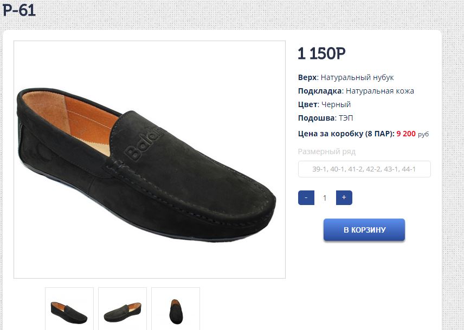Open the large black loafer product image
The image size is (464, 330).
(150, 160)
